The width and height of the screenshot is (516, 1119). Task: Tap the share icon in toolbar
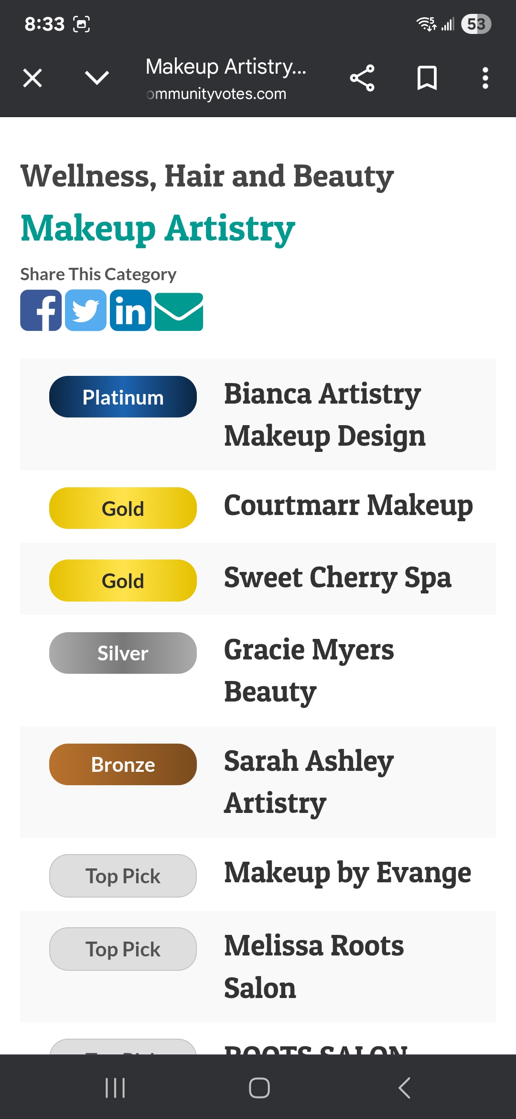click(x=362, y=78)
